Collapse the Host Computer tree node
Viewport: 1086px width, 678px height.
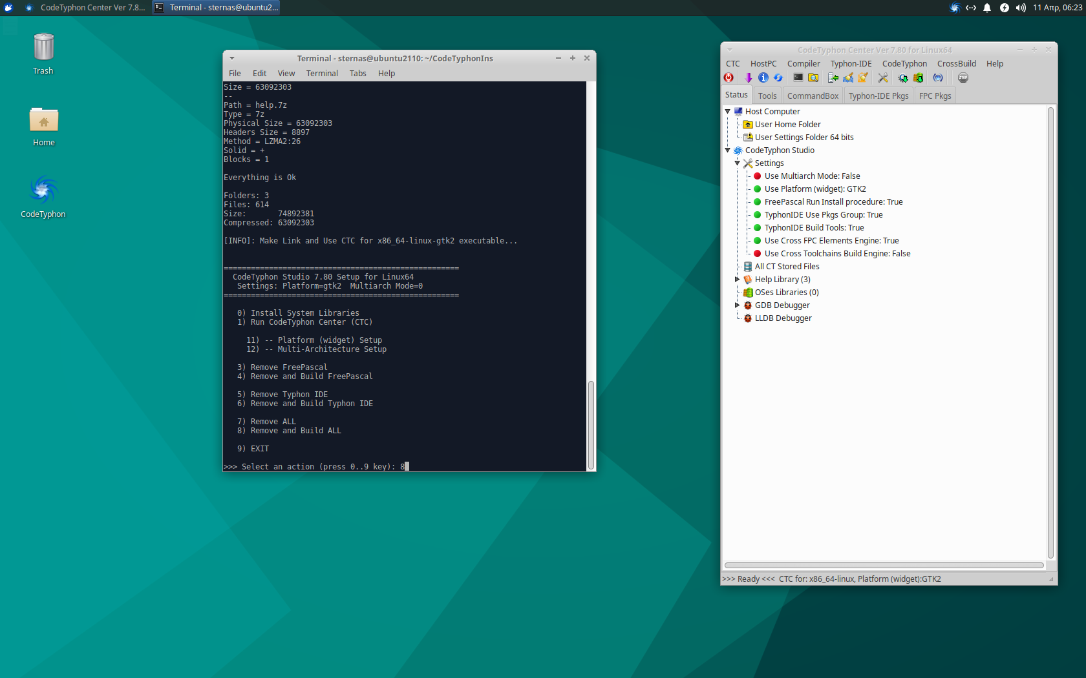pyautogui.click(x=728, y=112)
